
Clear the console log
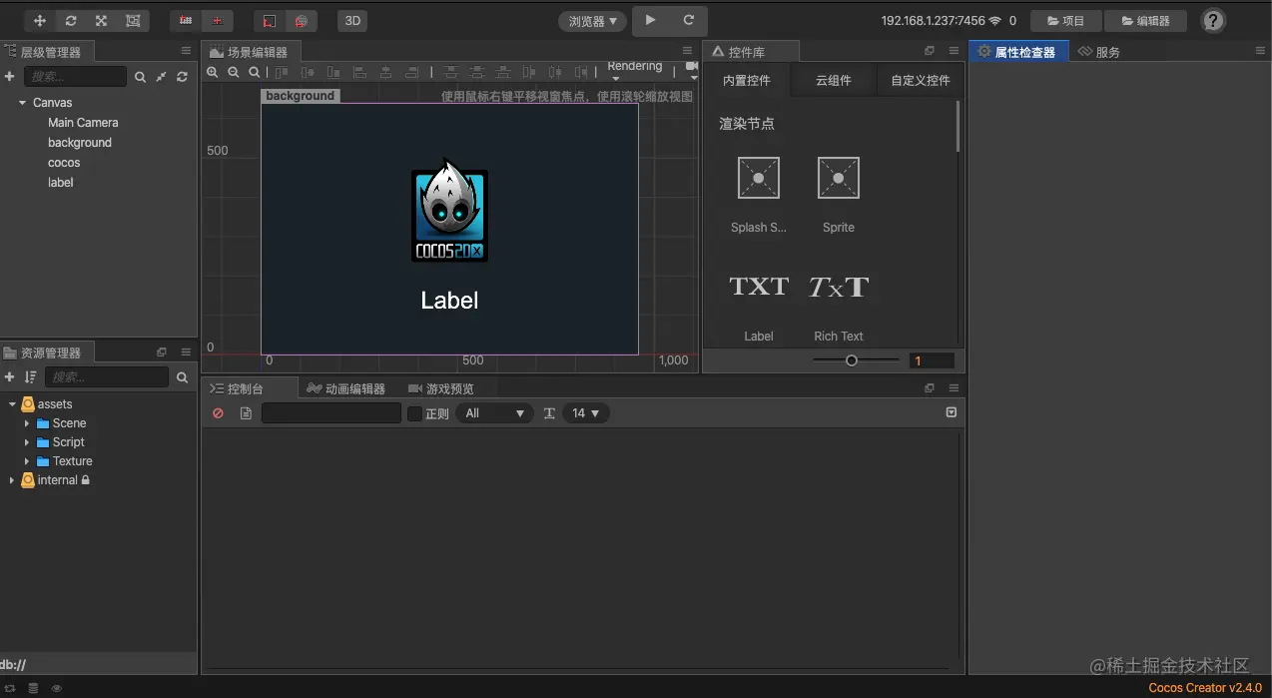(218, 413)
